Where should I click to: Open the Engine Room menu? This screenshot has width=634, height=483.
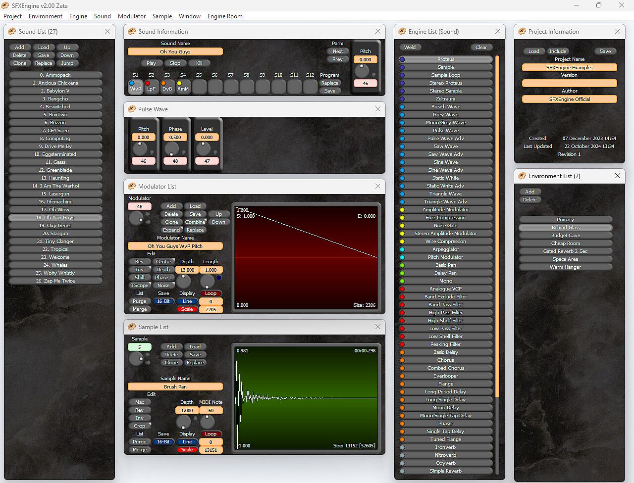click(224, 16)
